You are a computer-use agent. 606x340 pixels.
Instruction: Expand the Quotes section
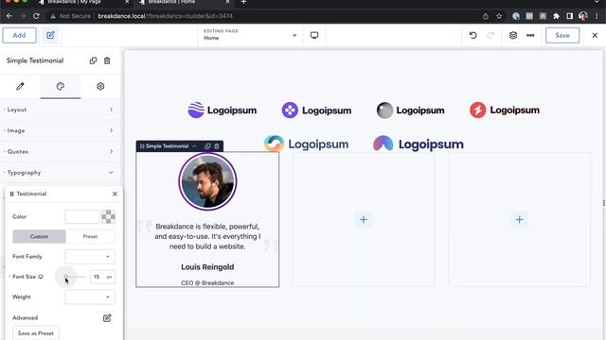[x=61, y=151]
